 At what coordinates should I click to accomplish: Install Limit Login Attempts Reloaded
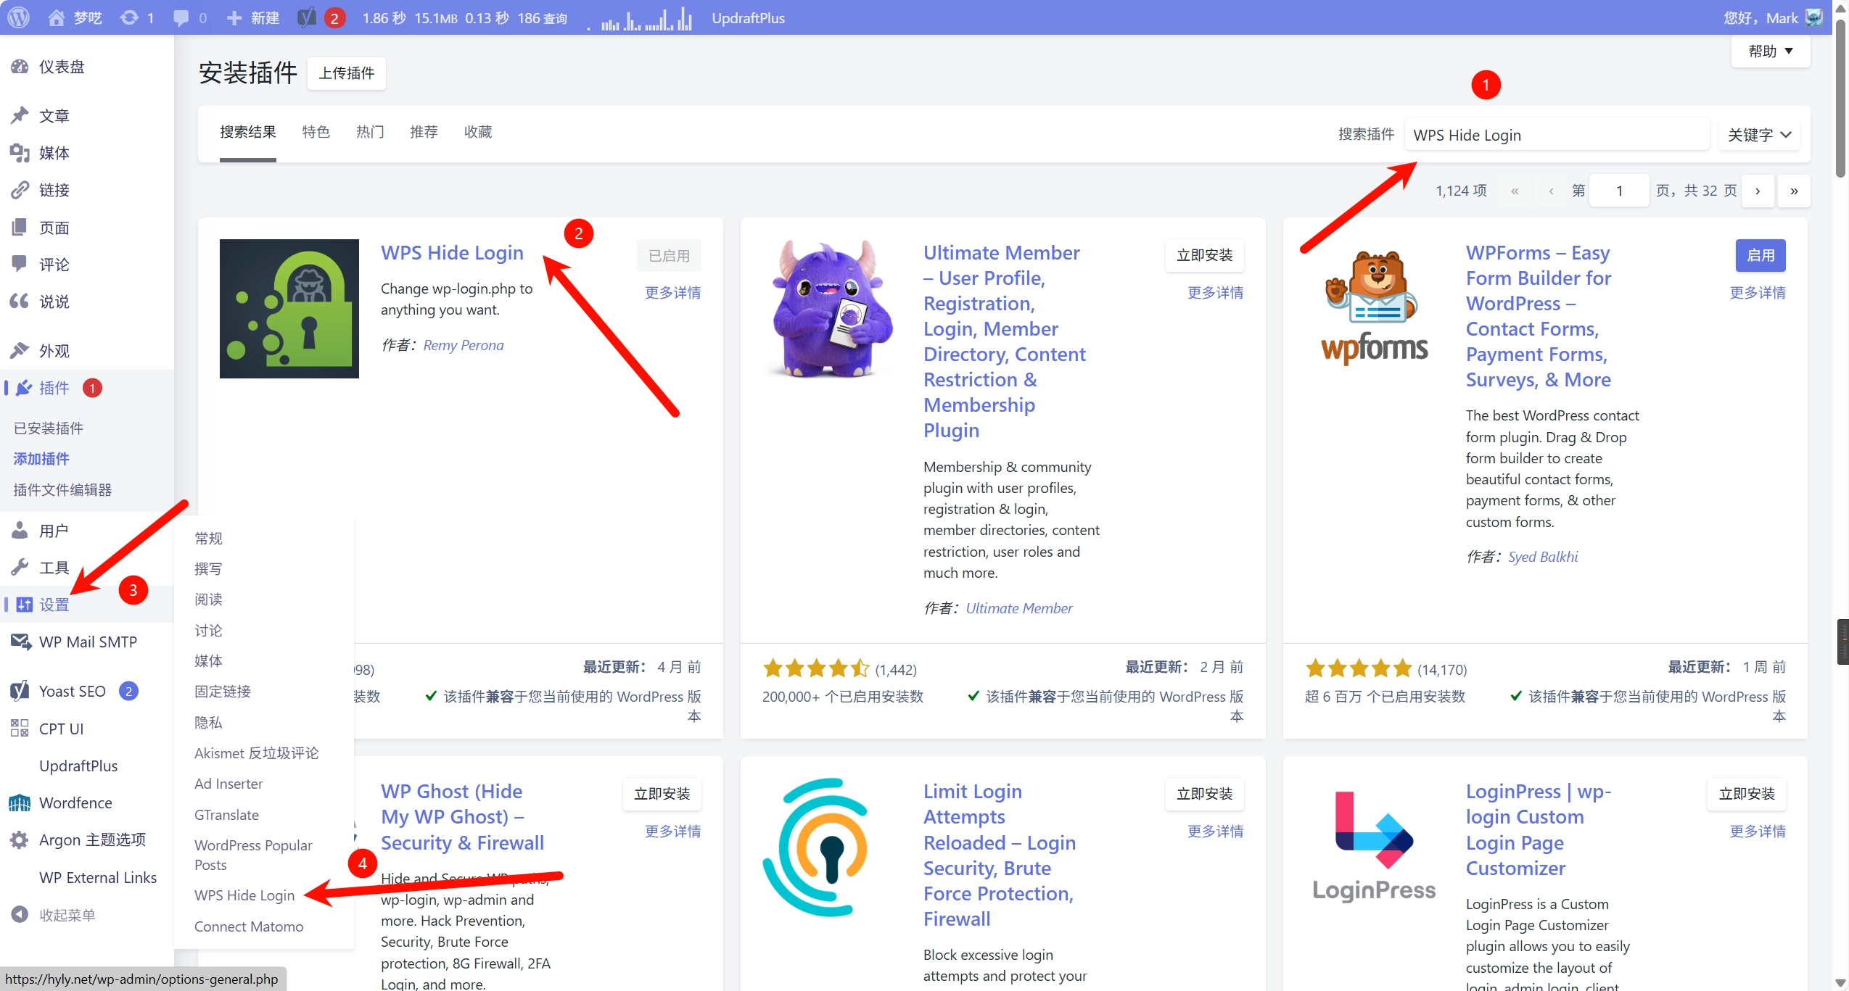click(1204, 794)
